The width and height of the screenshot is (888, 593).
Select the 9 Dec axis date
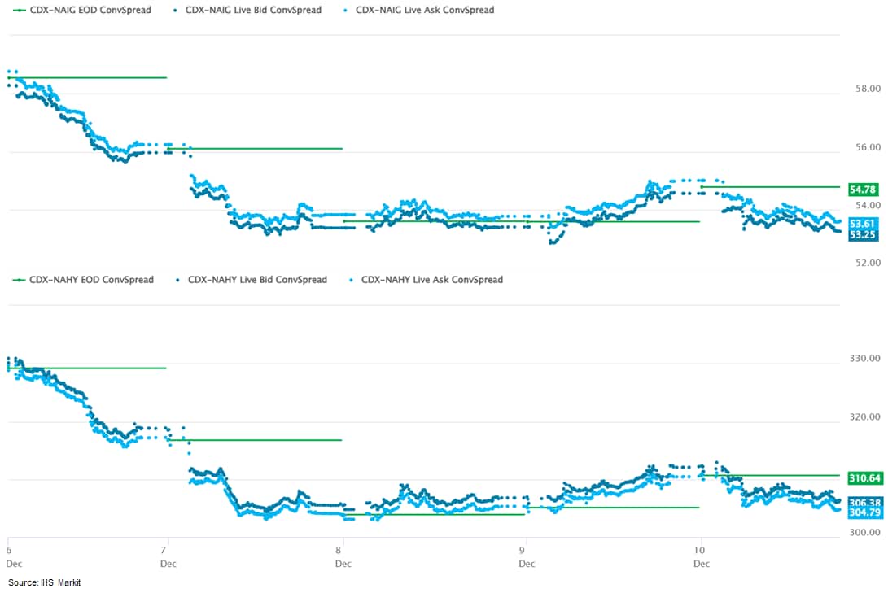coord(527,545)
